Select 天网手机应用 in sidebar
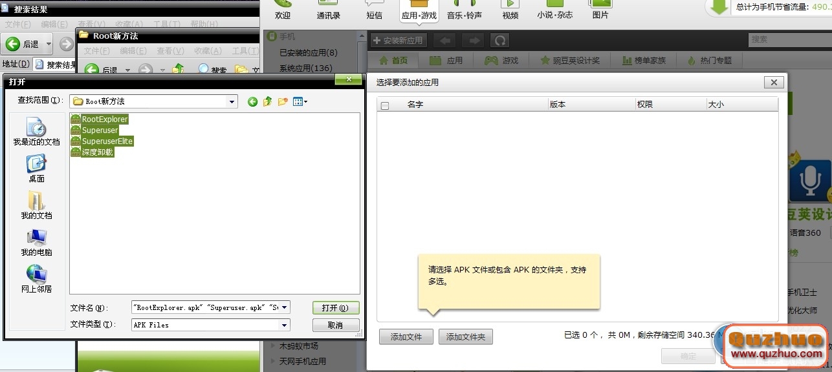832x372 pixels. 302,361
